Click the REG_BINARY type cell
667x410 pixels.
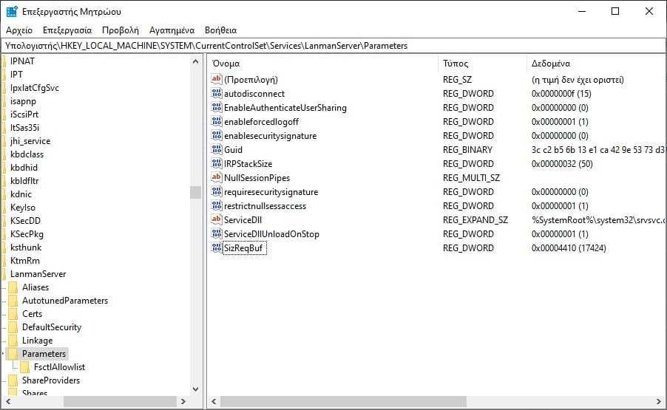click(467, 149)
